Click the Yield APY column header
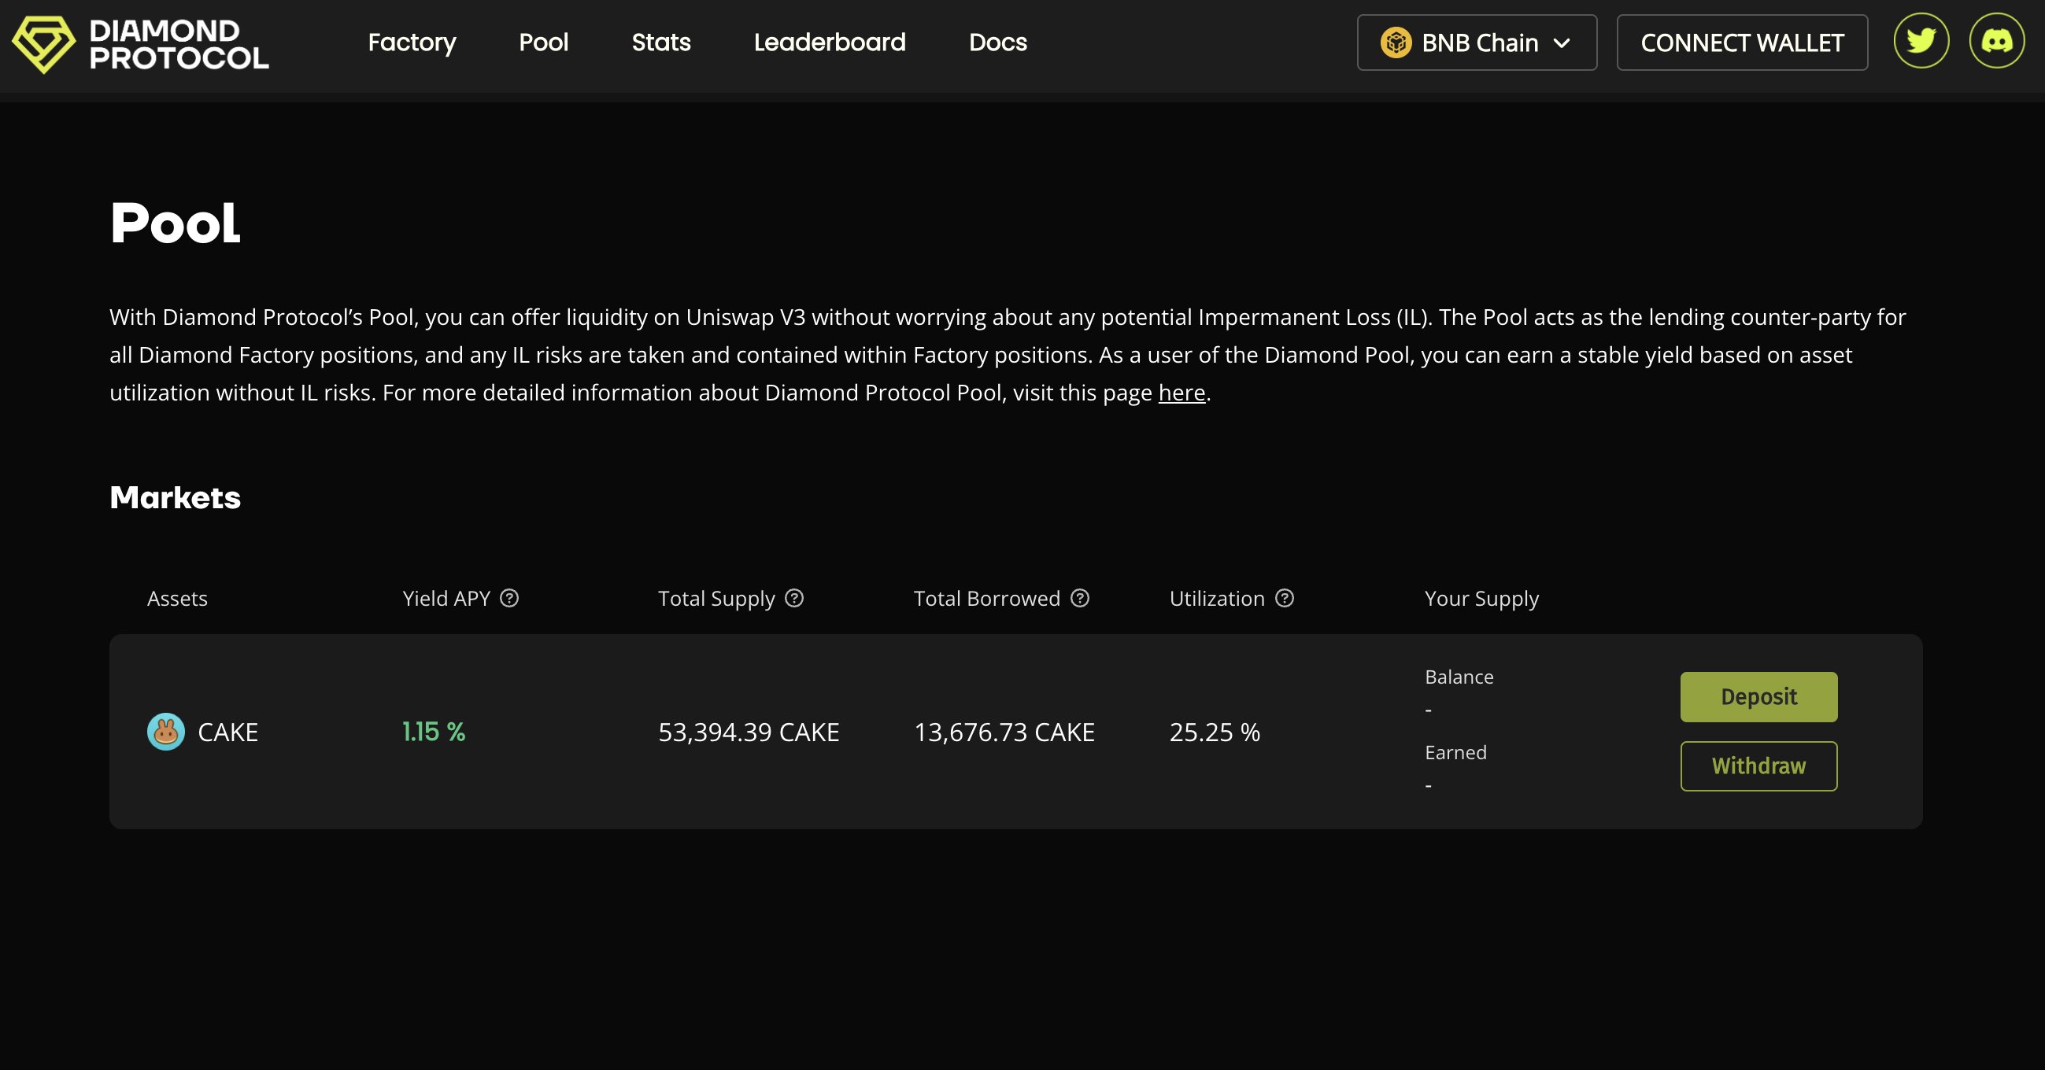This screenshot has width=2045, height=1070. 446,598
